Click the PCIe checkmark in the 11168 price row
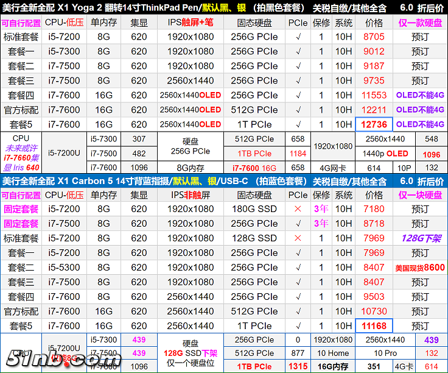This screenshot has width=448, height=373. [298, 326]
